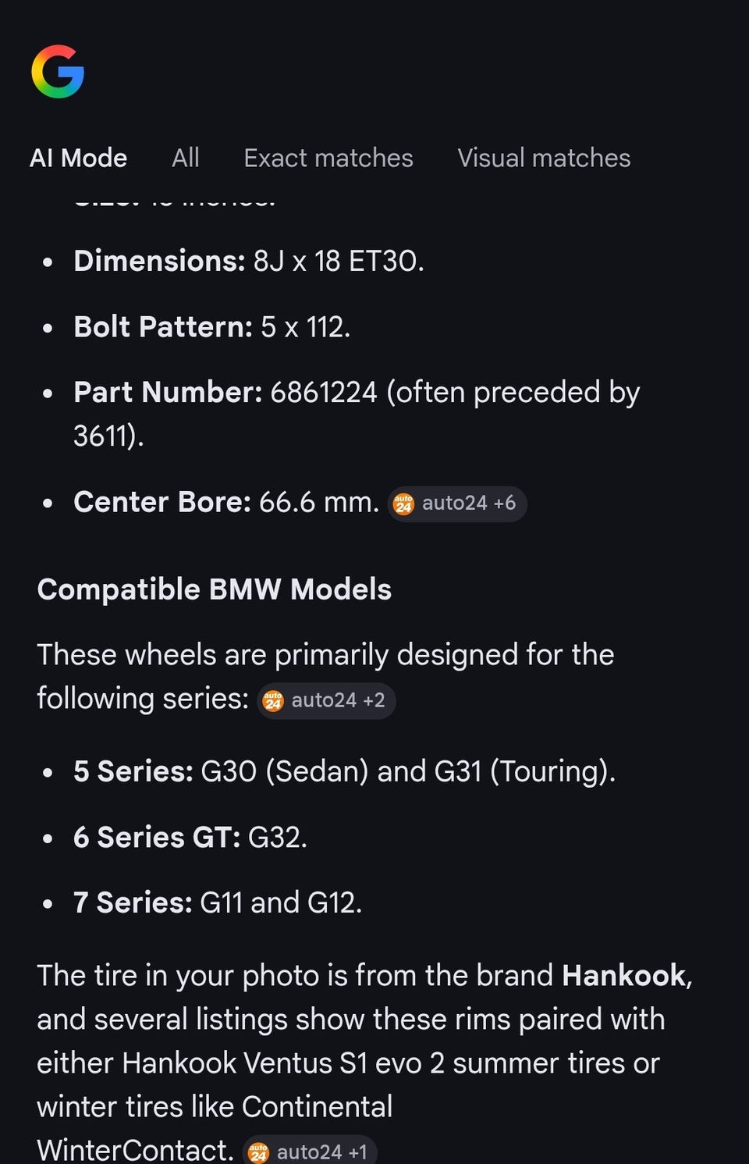Viewport: 749px width, 1164px height.
Task: Open the All results tab
Action: (185, 158)
